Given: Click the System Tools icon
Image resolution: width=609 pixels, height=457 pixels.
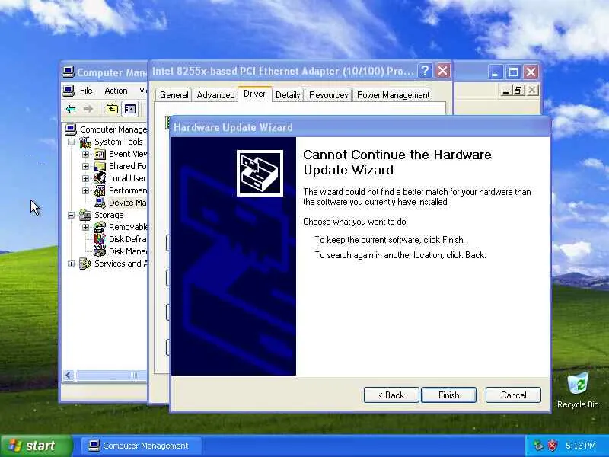Looking at the screenshot, I should click(x=85, y=142).
